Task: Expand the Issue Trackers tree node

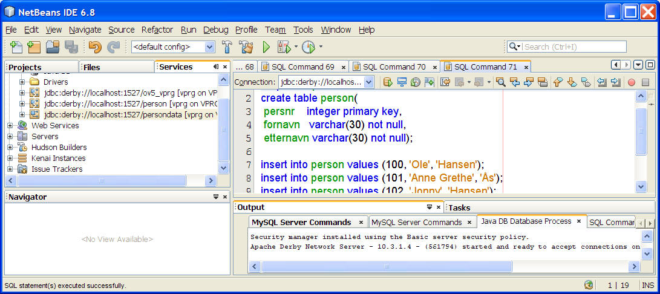Action: [10, 169]
